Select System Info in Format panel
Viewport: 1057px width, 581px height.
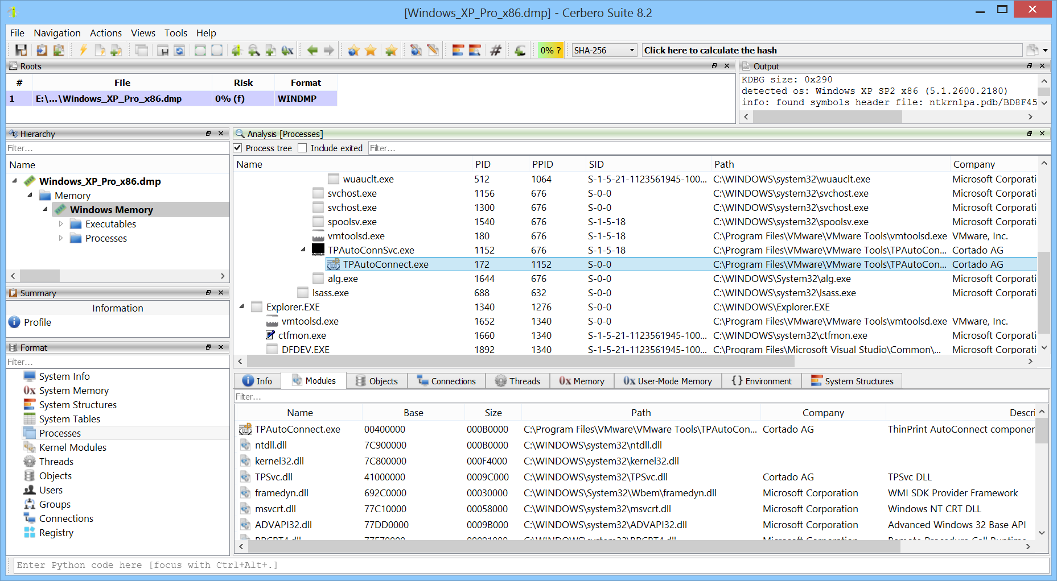click(64, 376)
